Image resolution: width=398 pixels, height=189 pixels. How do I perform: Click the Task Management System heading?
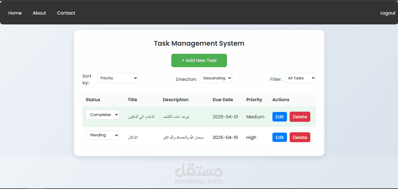point(199,44)
